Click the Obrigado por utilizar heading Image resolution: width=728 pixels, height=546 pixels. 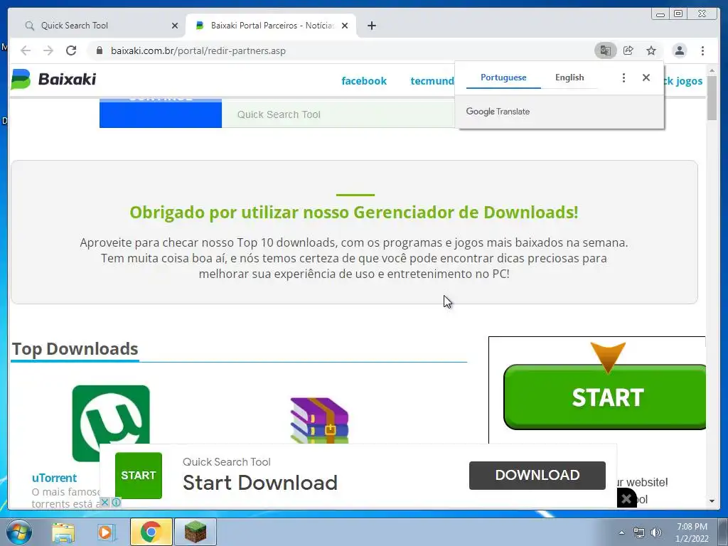[x=354, y=212]
